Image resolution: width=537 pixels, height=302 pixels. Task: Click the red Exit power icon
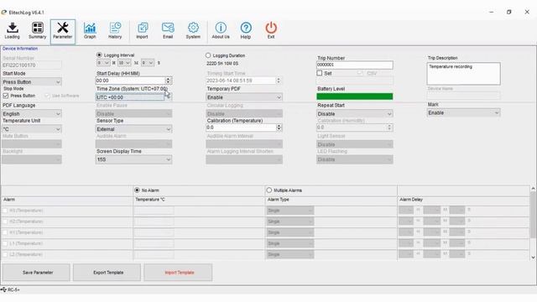(271, 31)
